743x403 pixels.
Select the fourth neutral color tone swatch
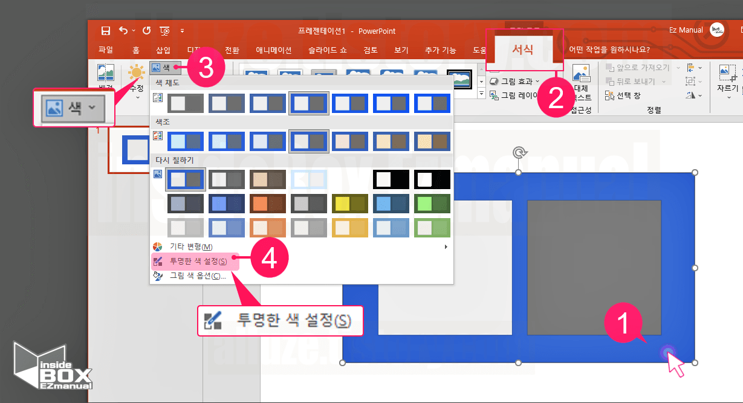[x=309, y=141]
